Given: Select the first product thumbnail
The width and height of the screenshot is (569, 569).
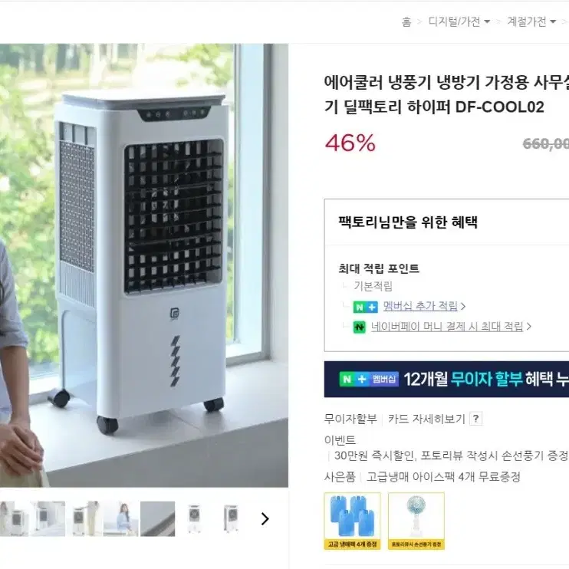Looking at the screenshot, I should tap(14, 518).
